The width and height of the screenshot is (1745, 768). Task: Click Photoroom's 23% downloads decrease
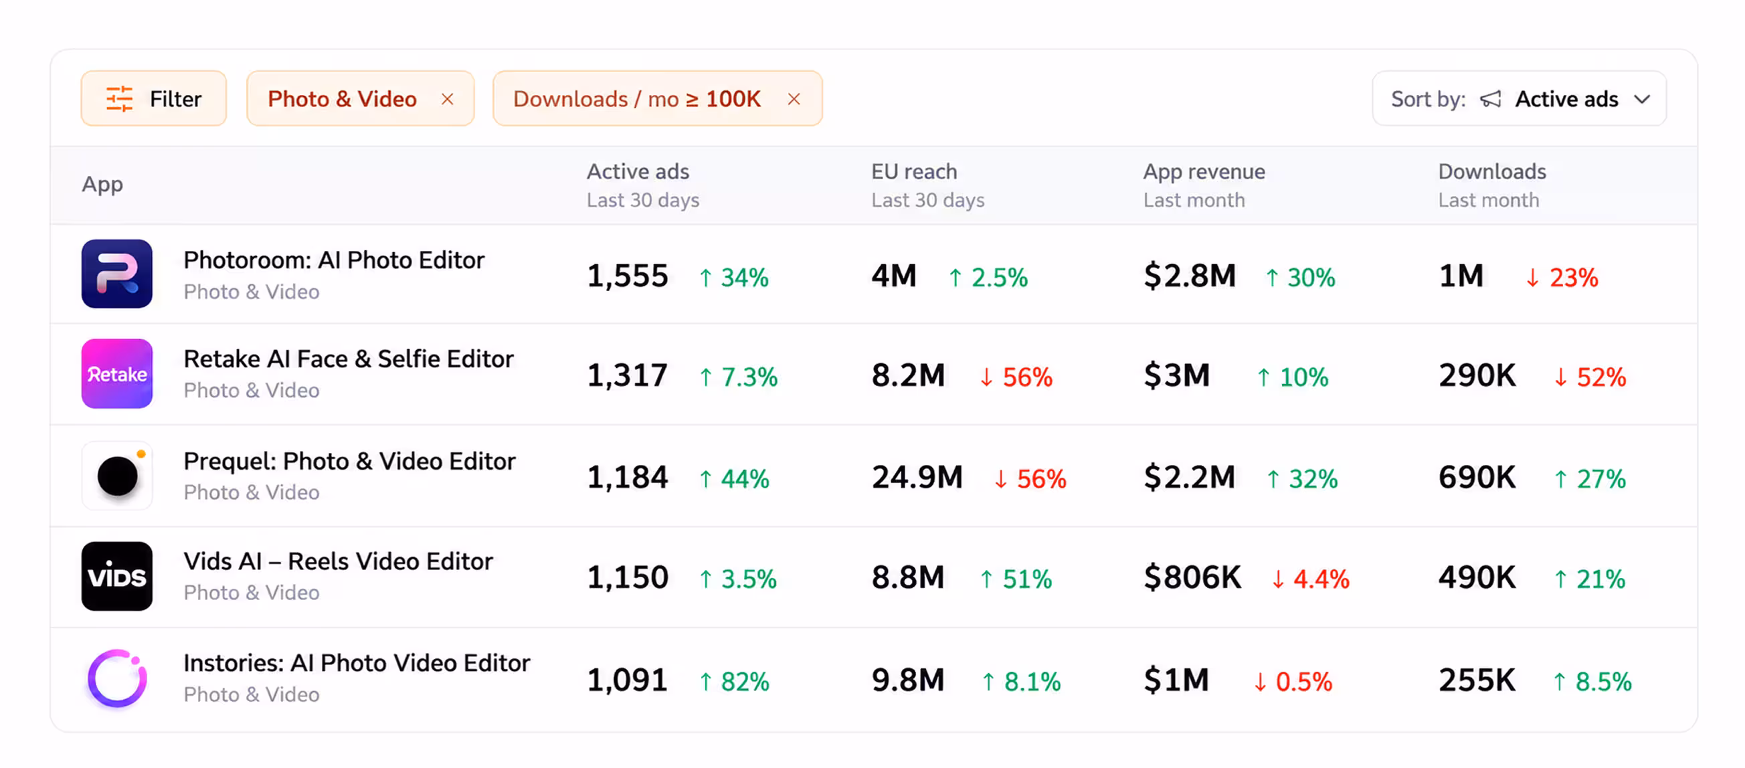(x=1562, y=278)
